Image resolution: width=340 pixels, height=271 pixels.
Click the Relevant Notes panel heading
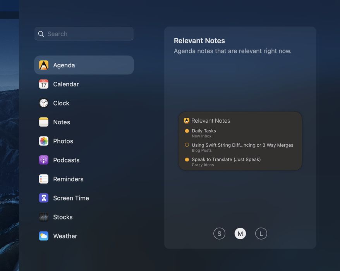click(x=199, y=41)
